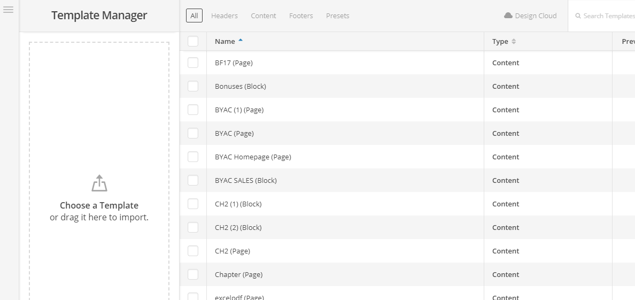Sort by Name column arrow
The image size is (635, 300).
[x=241, y=41]
